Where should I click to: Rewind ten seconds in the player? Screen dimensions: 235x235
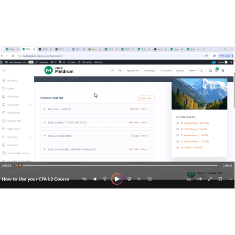(105, 179)
